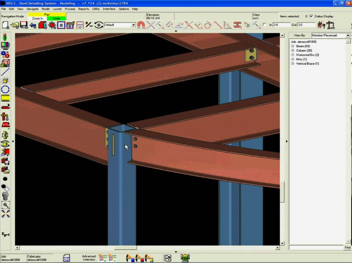The image size is (352, 263).
Task: Click the red magnet snap icon
Action: [x=141, y=25]
